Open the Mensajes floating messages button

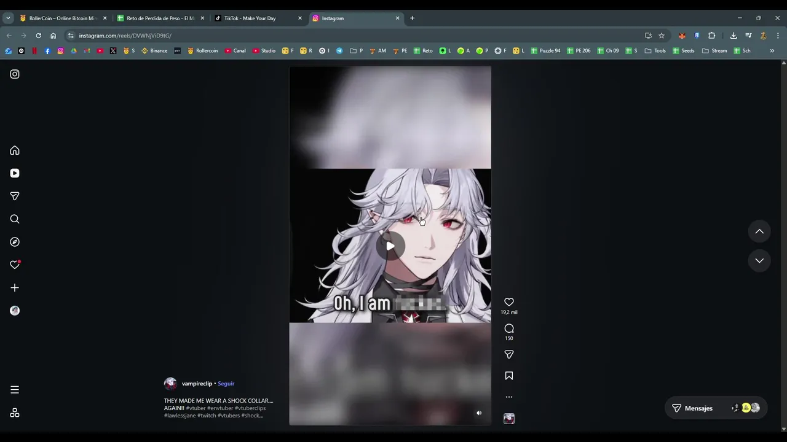(x=716, y=408)
